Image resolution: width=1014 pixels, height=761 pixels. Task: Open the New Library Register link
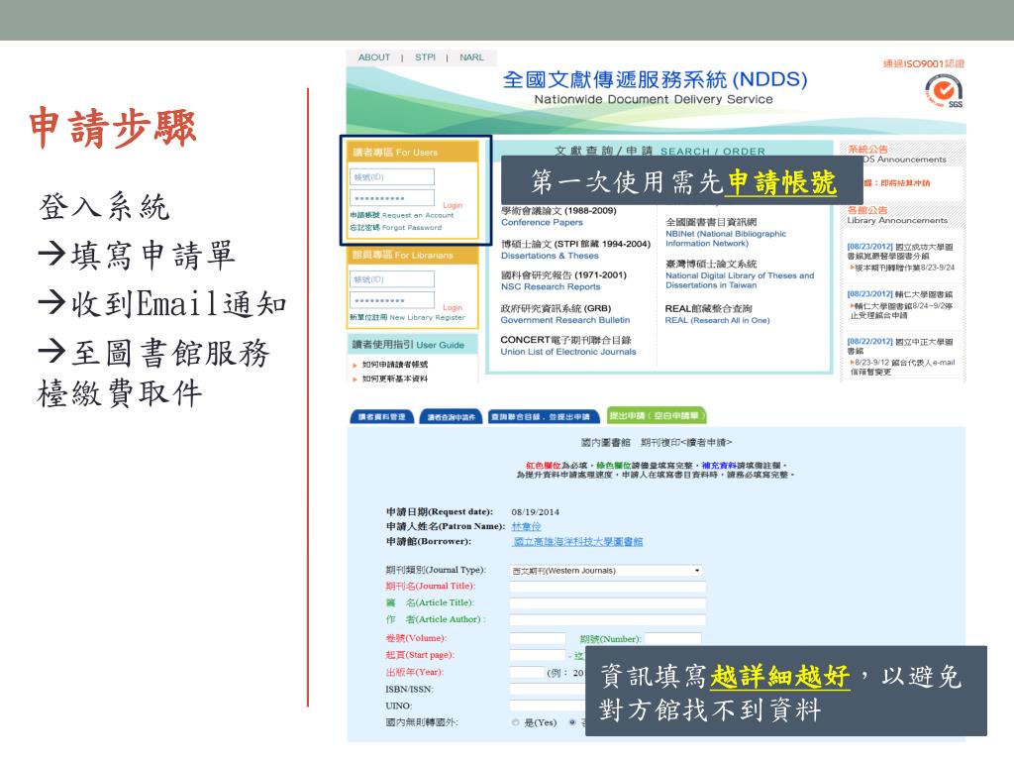(407, 318)
